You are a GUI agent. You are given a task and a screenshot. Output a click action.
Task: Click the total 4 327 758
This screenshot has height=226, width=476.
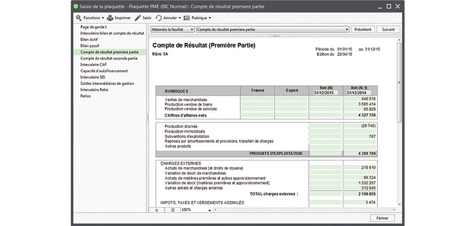point(367,115)
